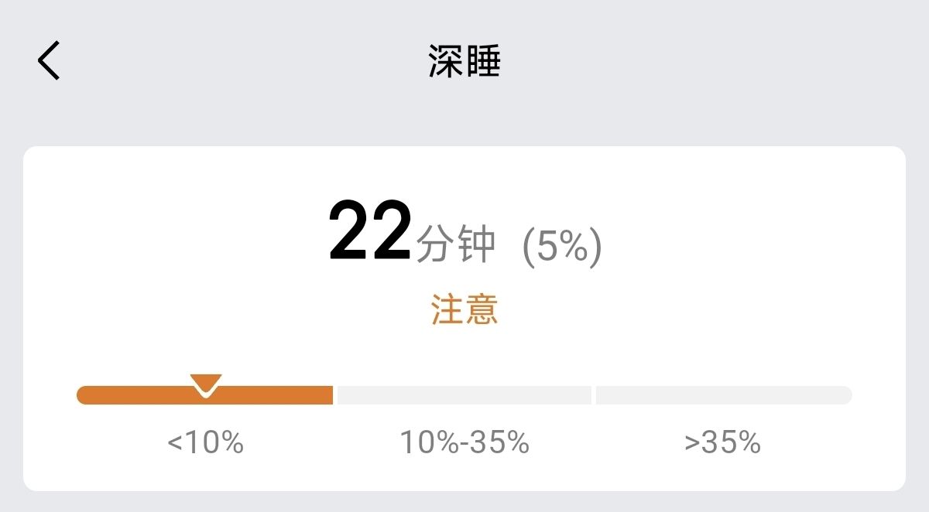Click the large 22 number
The height and width of the screenshot is (512, 929).
[x=370, y=231]
